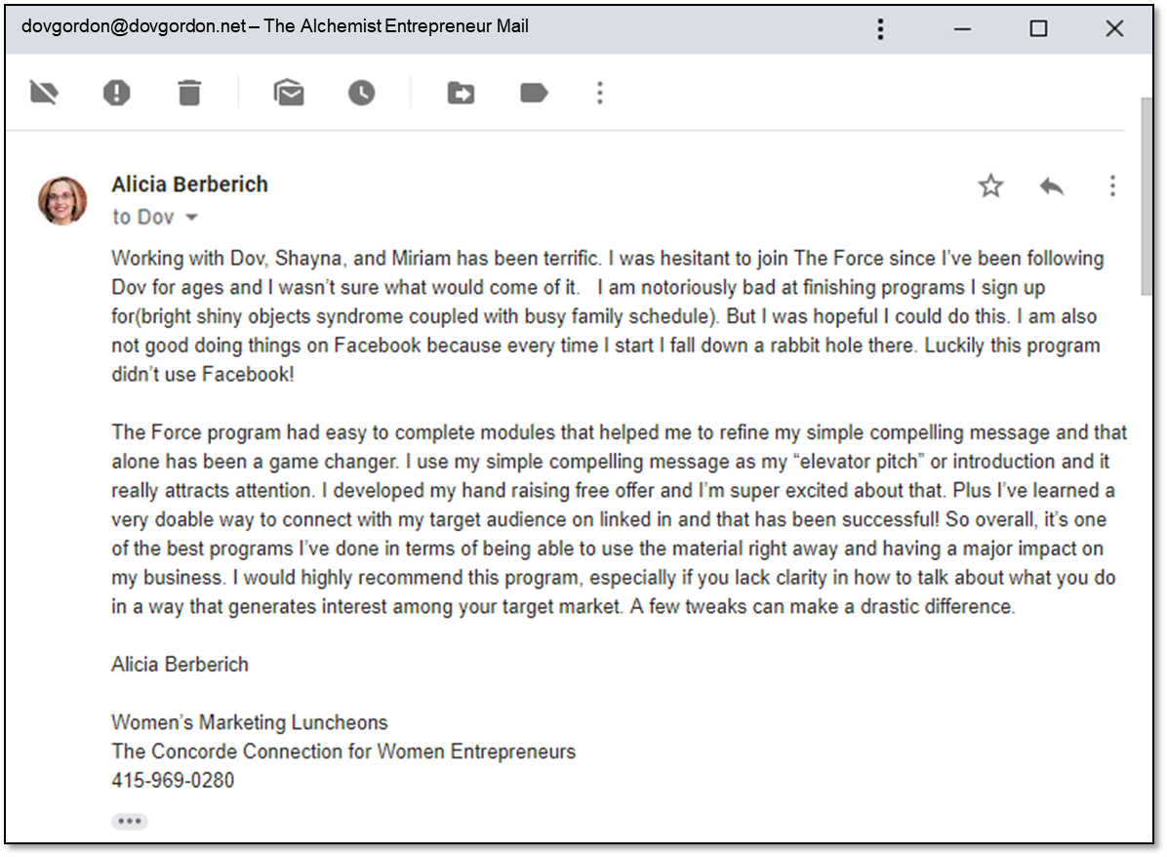Open the toolbar's three-dot More options menu
1167x857 pixels.
click(600, 94)
